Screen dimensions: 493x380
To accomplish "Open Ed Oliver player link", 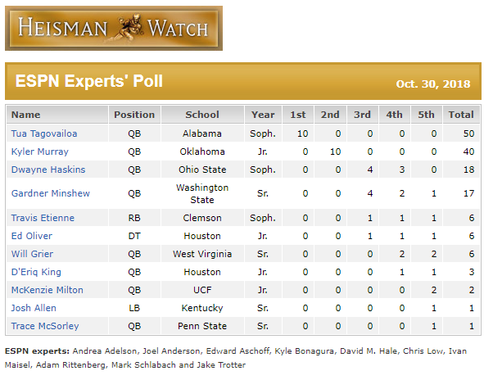I will (x=32, y=236).
